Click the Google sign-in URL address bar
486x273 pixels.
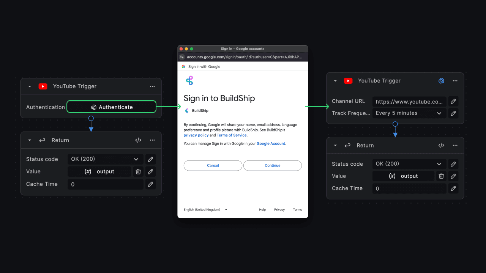[244, 57]
